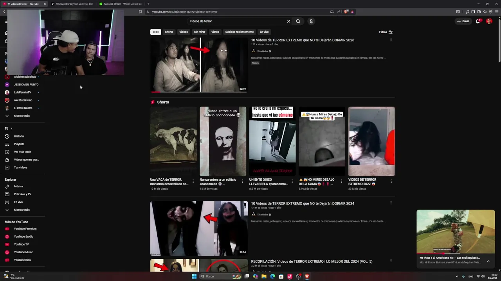Play the 32:49 terror video thumbnail

tap(199, 65)
